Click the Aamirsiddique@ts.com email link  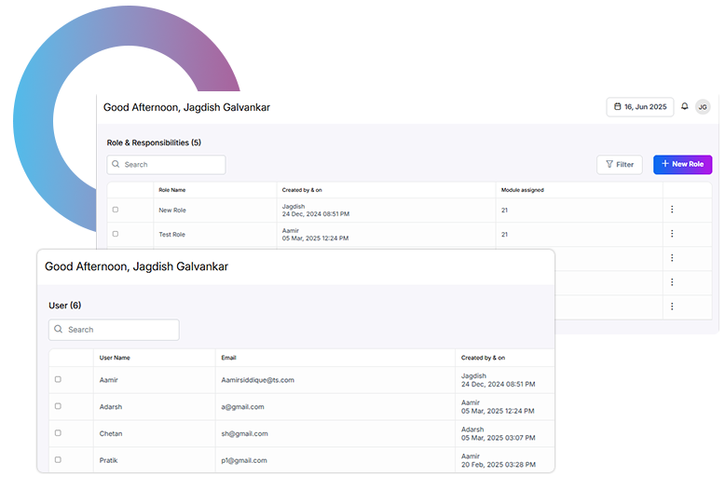click(257, 380)
